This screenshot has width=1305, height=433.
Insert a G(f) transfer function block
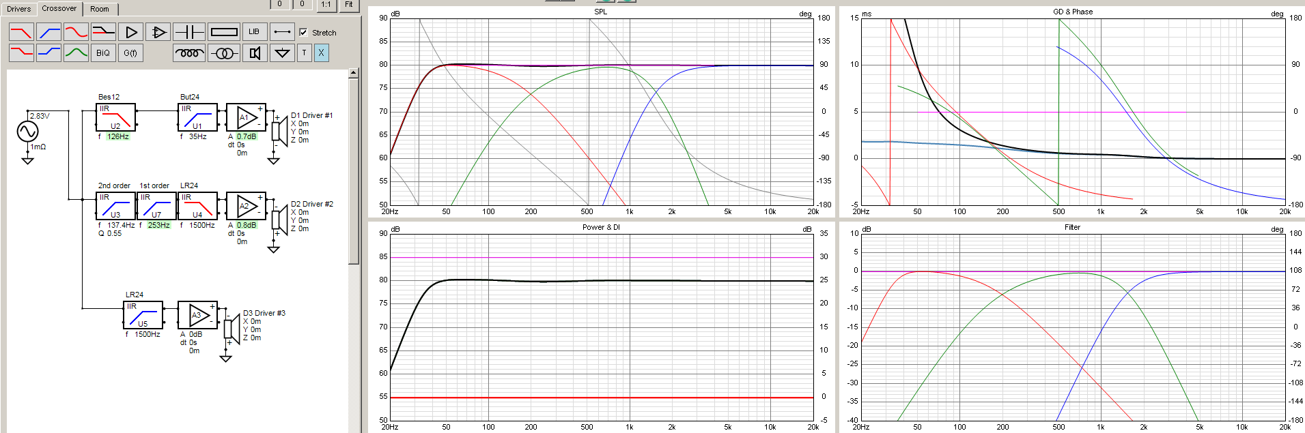130,53
